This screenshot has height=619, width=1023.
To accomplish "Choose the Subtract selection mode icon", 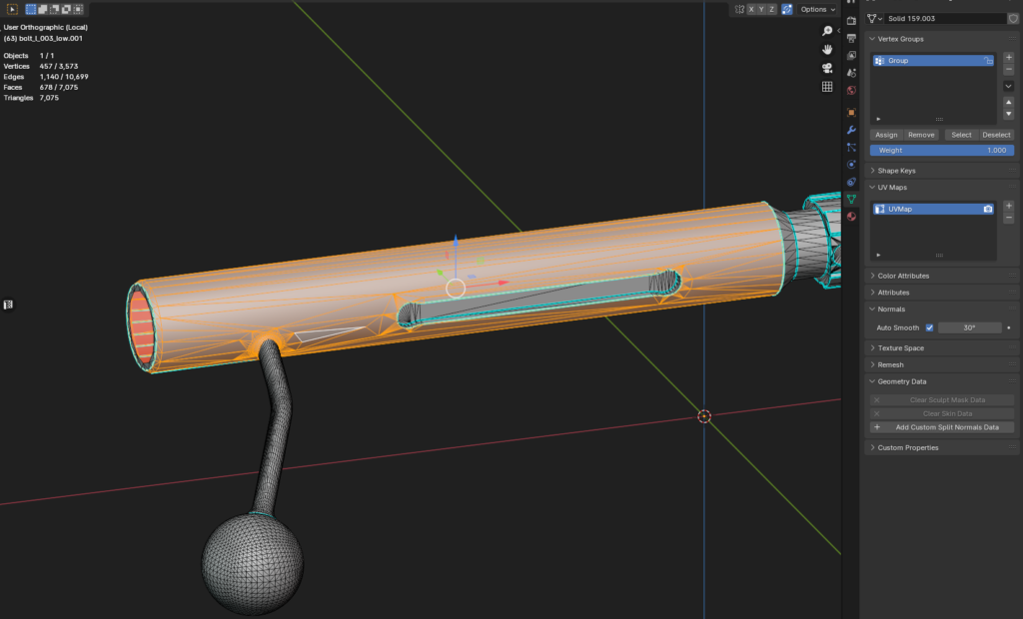I will coord(54,9).
